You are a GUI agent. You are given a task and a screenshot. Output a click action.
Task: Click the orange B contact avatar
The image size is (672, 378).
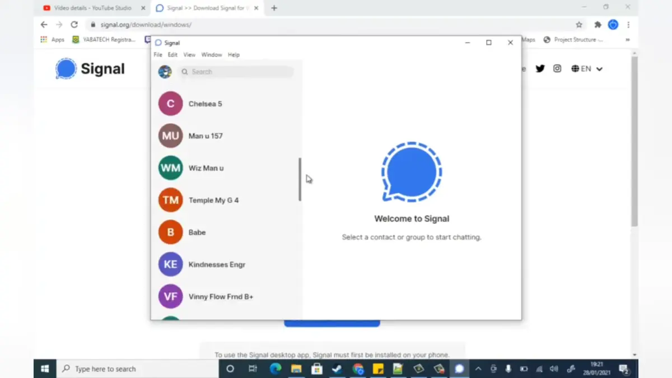click(170, 232)
